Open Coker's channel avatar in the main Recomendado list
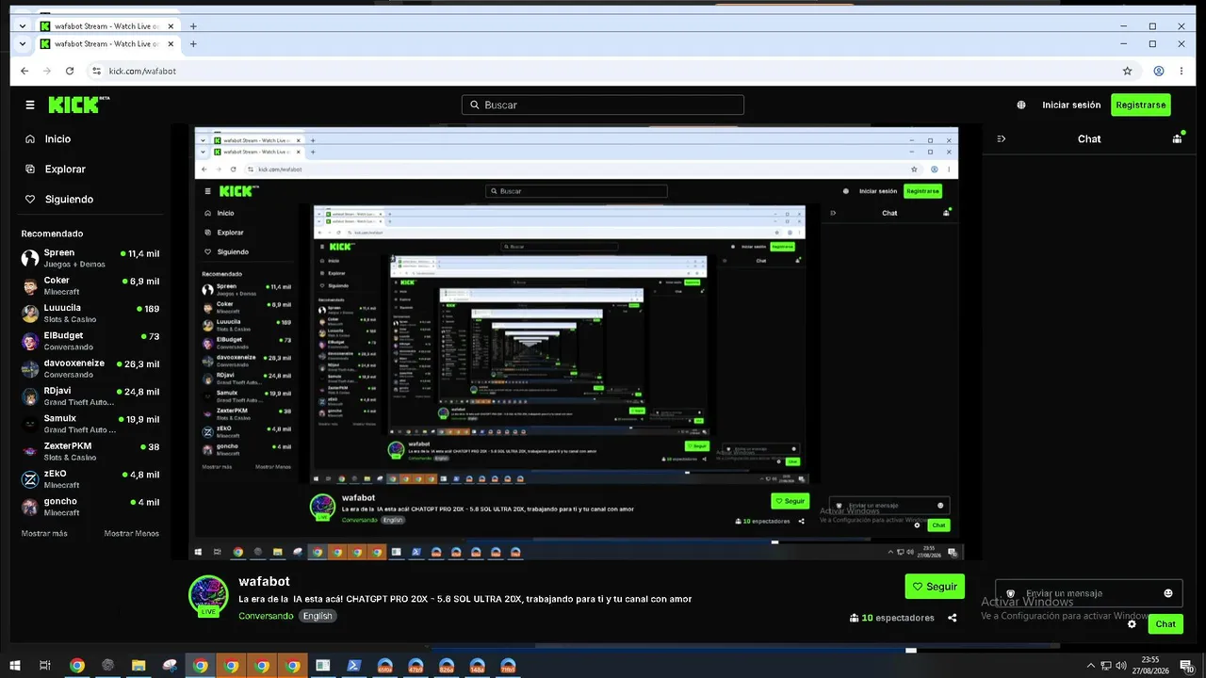 click(x=30, y=285)
